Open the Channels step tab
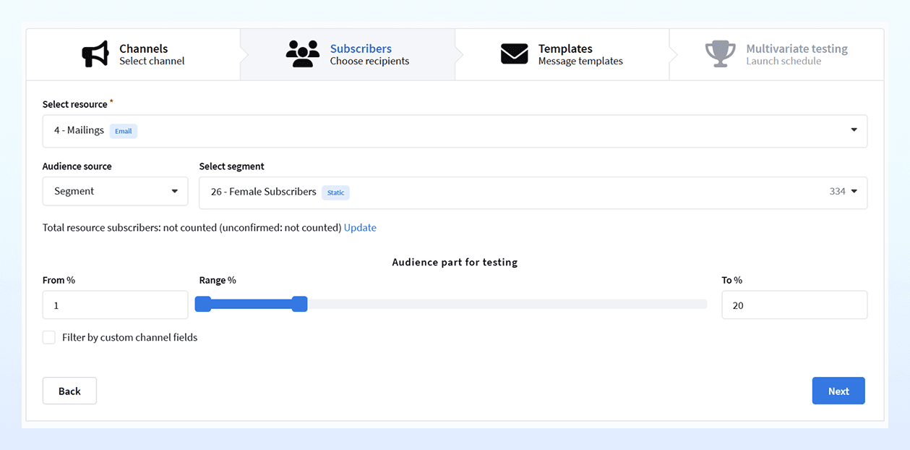 click(134, 54)
